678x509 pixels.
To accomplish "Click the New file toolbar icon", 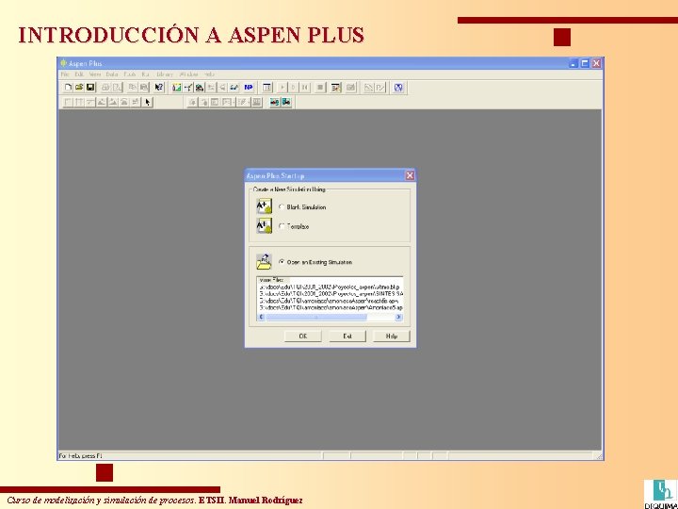I will click(68, 88).
